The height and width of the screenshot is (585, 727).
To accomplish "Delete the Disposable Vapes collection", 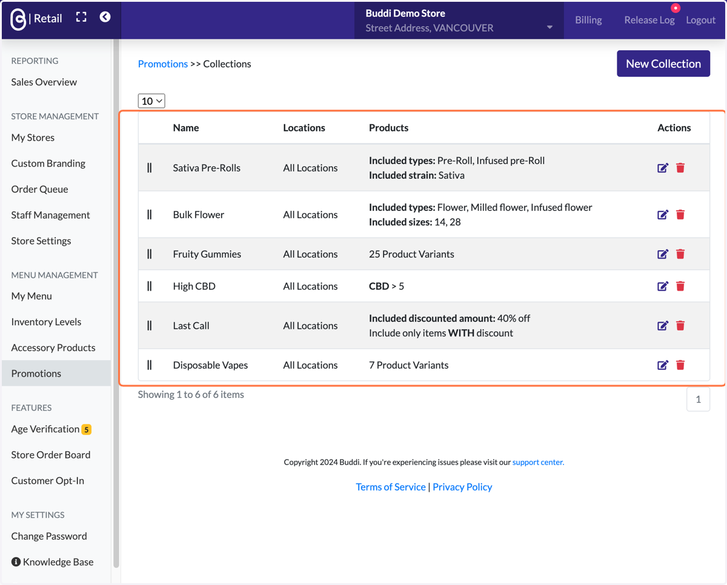I will [x=680, y=365].
